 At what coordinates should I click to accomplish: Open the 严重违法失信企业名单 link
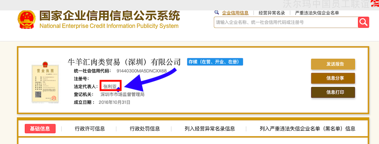click(317, 13)
